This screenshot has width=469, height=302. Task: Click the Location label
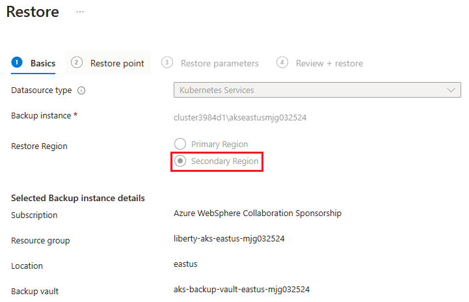coord(27,266)
